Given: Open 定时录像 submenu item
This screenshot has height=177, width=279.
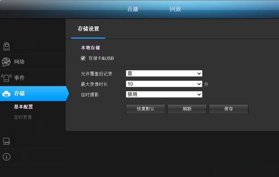Looking at the screenshot, I should (x=23, y=117).
